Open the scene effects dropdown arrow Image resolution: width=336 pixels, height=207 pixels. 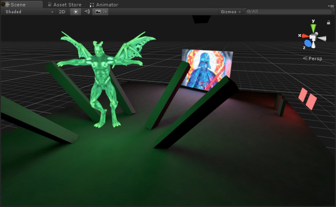(106, 12)
